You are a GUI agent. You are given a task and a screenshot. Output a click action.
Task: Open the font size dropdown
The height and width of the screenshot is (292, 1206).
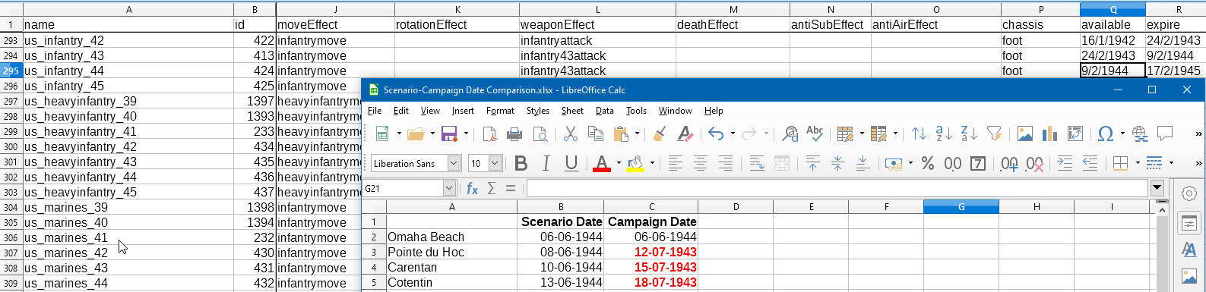pyautogui.click(x=495, y=163)
